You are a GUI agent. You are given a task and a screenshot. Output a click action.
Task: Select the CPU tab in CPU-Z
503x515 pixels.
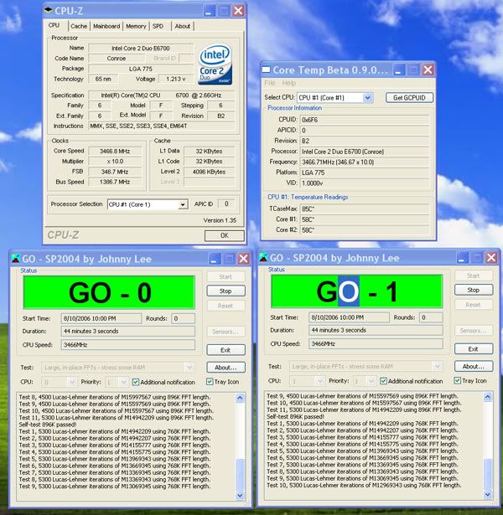coord(54,25)
